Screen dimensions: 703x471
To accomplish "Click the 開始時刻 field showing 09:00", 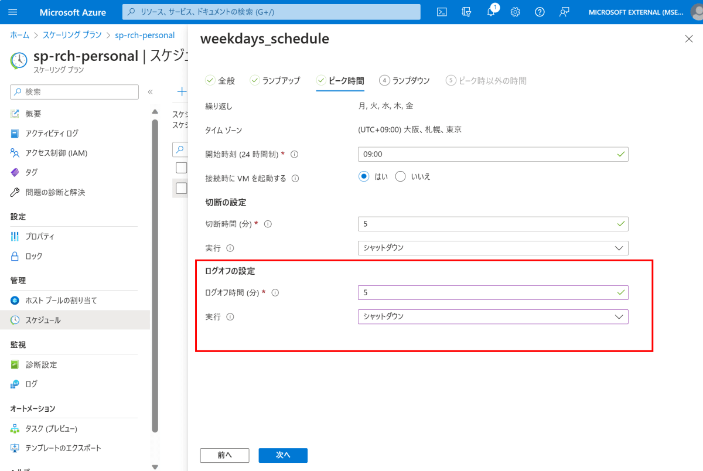I will [493, 154].
